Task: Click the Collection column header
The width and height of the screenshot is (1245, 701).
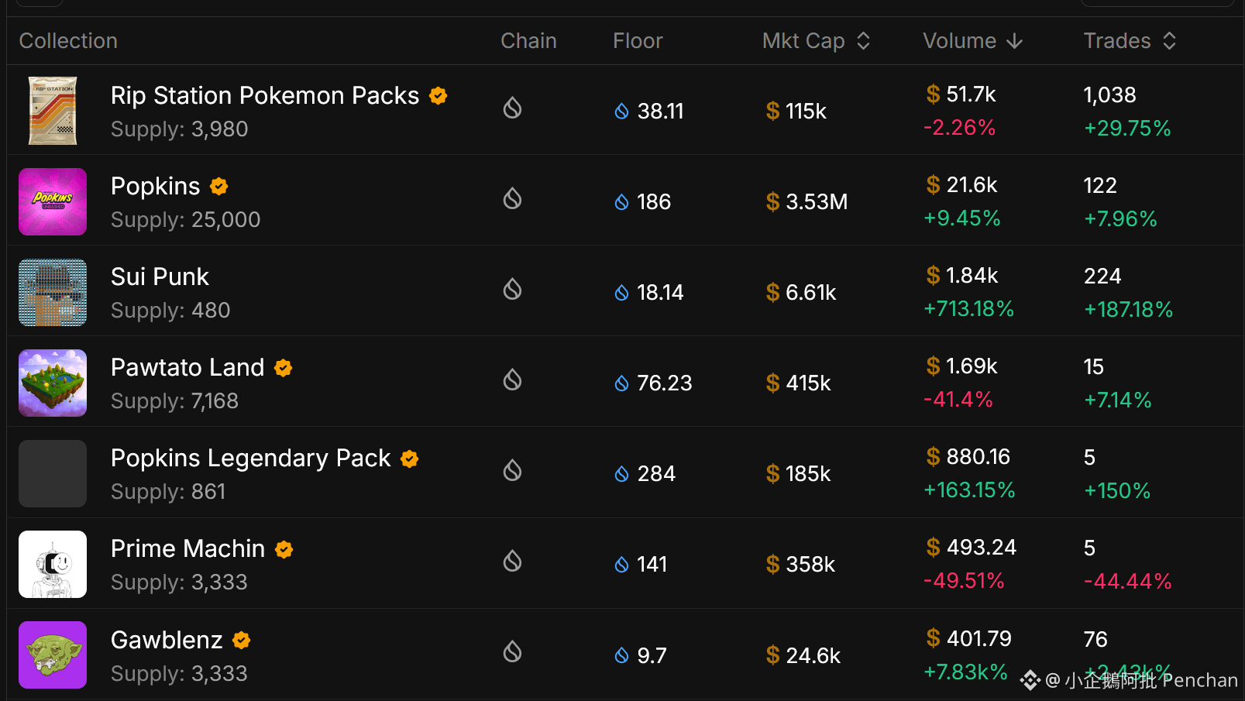Action: [68, 41]
